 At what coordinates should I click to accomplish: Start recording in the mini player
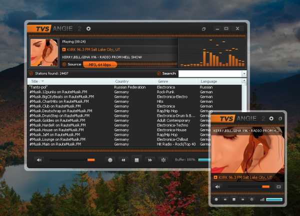click(216, 200)
